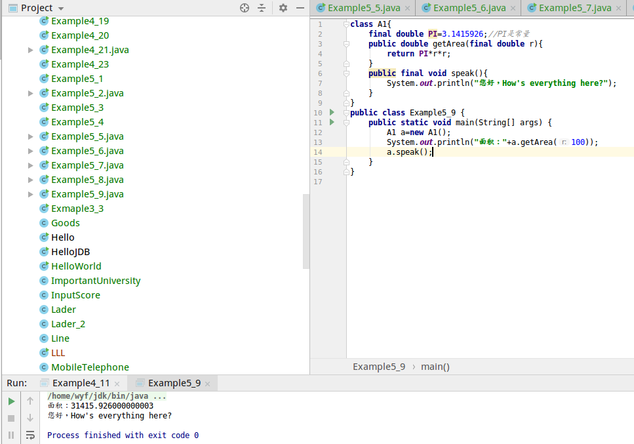Switch to Example5_6.java editor tab
634x444 pixels.
(469, 8)
